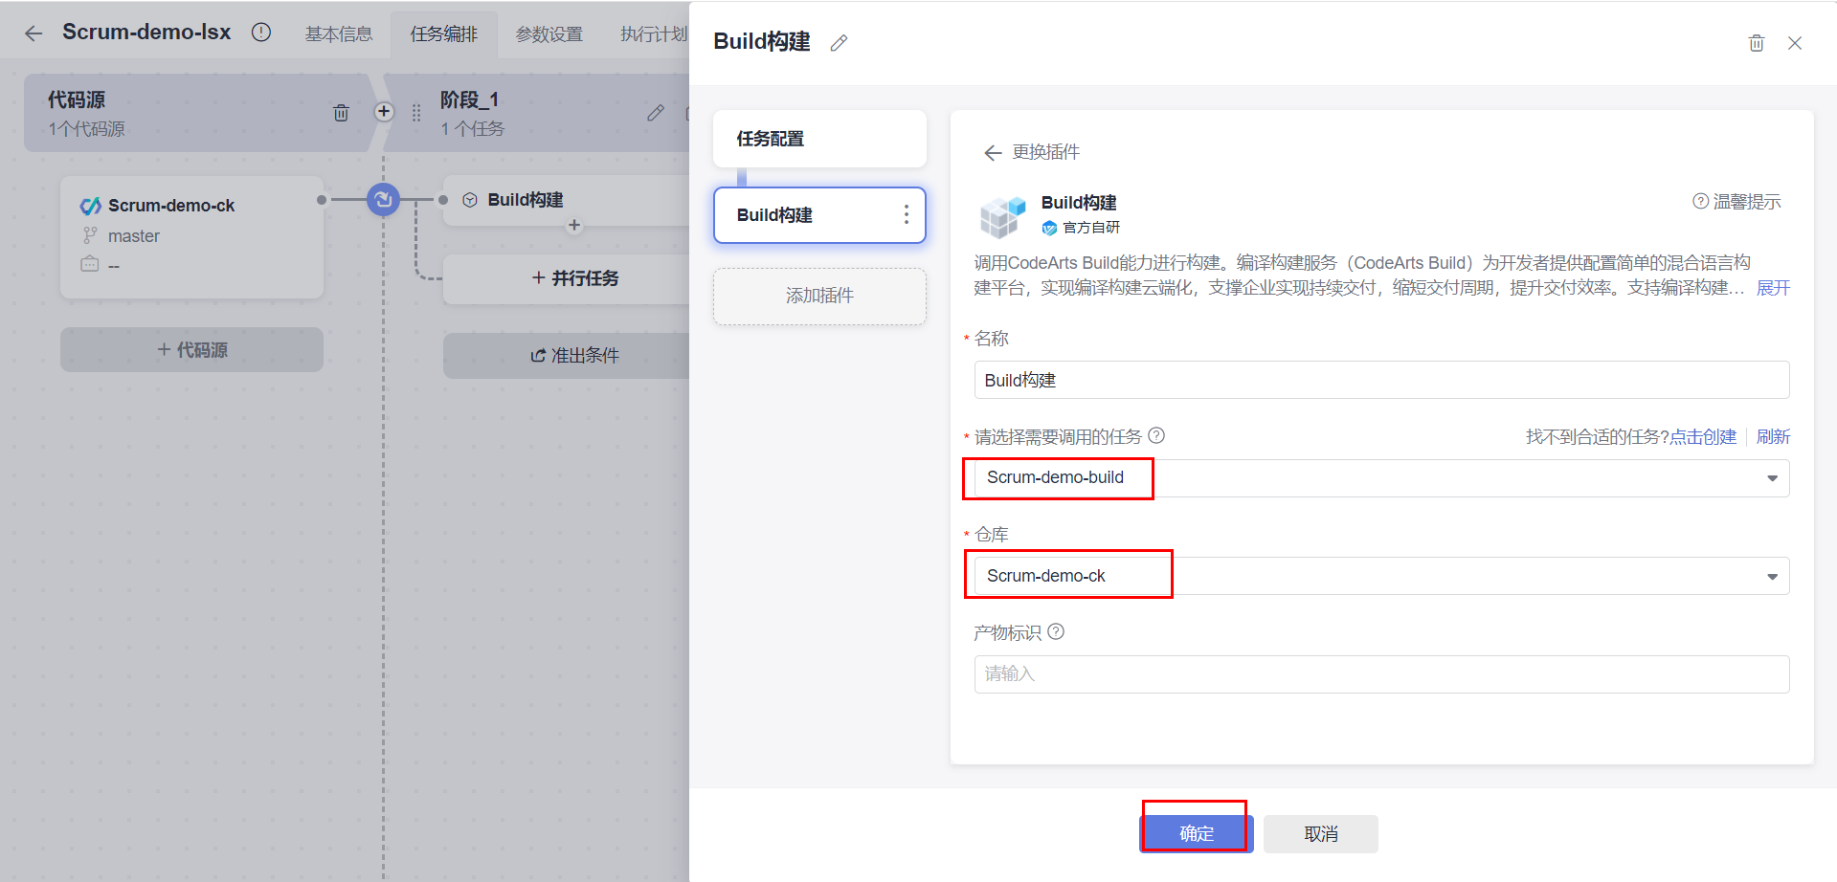The image size is (1837, 882).
Task: Add a stage with the plus circle icon
Action: [x=384, y=112]
